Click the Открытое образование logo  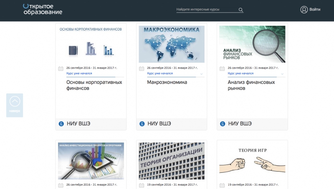click(43, 9)
